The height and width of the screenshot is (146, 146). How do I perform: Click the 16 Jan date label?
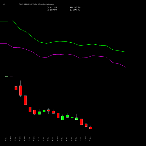(90, 139)
